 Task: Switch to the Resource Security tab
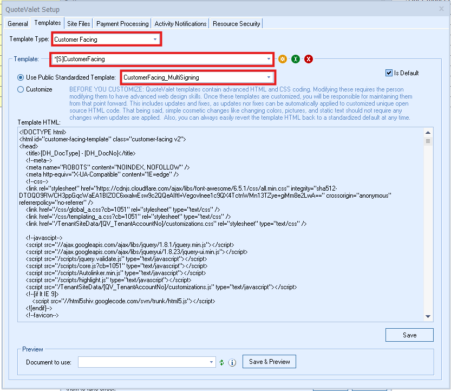pos(236,24)
